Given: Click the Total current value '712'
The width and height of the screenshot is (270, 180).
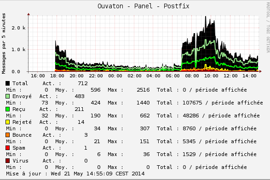Looking at the screenshot, I should (83, 83).
